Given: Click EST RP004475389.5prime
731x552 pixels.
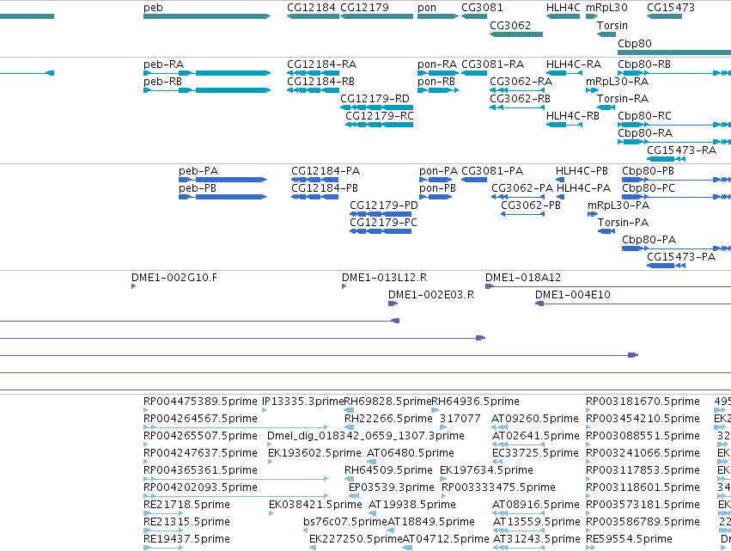Looking at the screenshot, I should (200, 402).
